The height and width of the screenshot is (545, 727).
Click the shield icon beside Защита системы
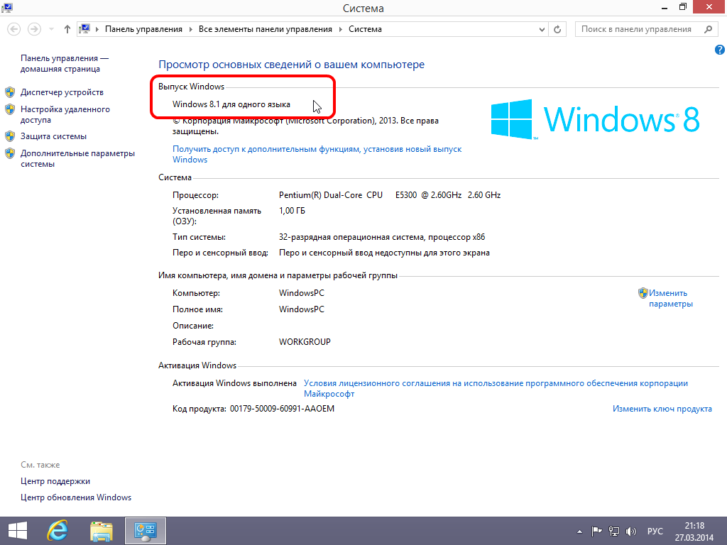10,136
